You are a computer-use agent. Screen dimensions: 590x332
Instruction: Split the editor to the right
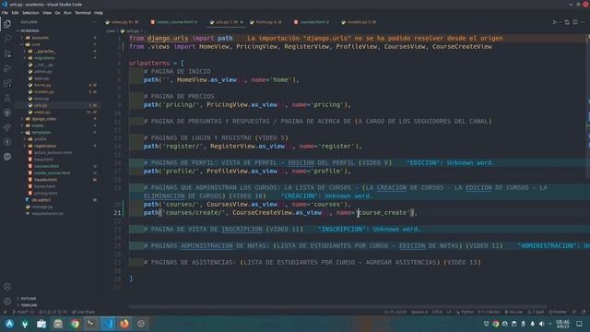pyautogui.click(x=575, y=22)
